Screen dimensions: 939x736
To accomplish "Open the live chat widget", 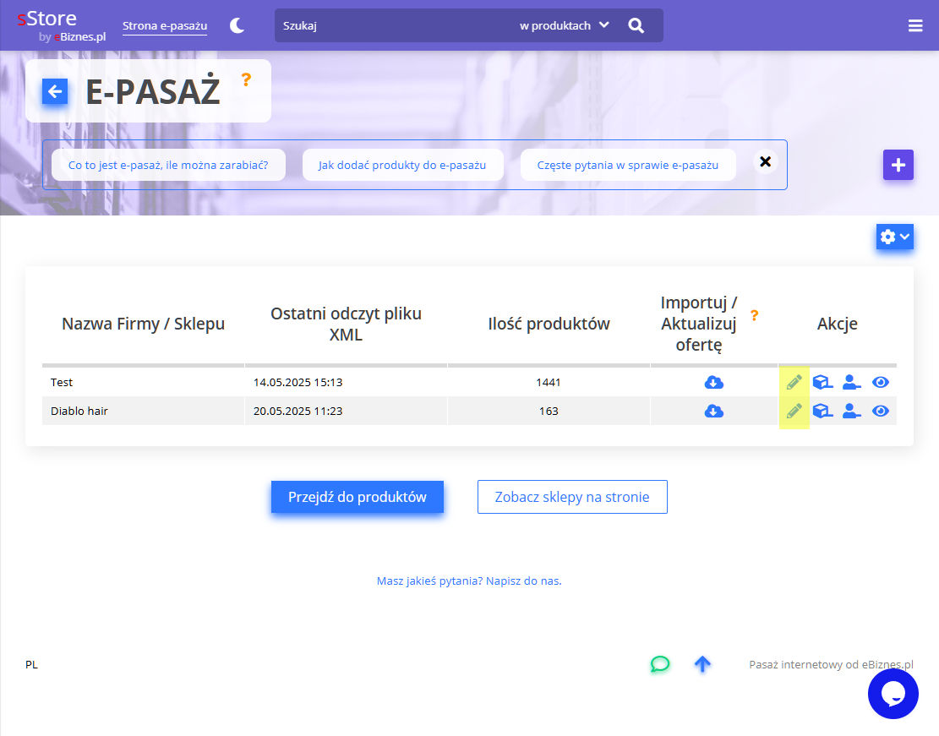I will coord(893,694).
